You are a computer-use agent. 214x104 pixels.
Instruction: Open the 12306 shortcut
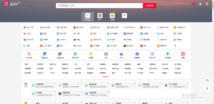pos(27,34)
